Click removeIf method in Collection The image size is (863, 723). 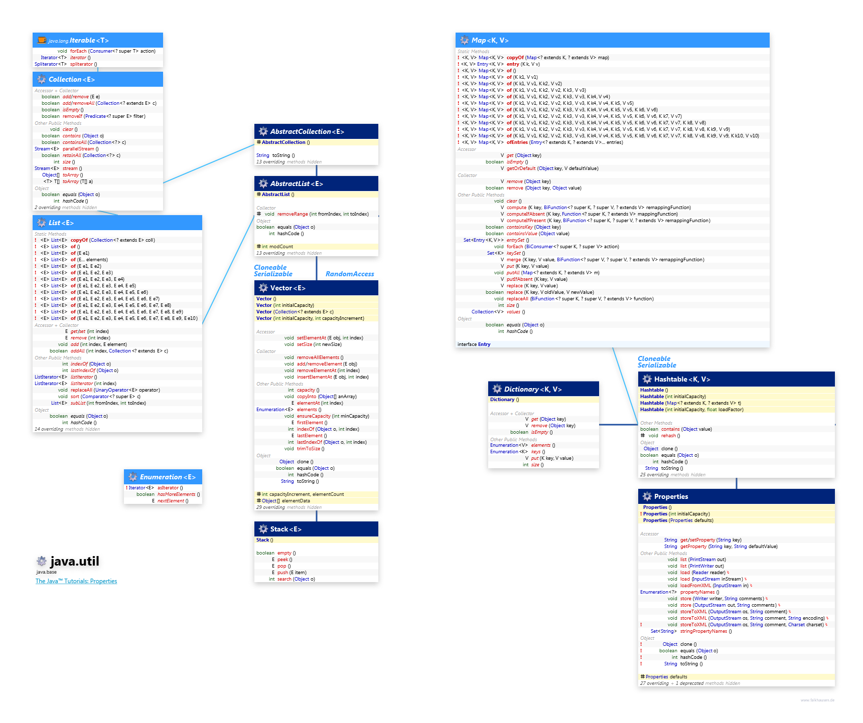[x=72, y=116]
